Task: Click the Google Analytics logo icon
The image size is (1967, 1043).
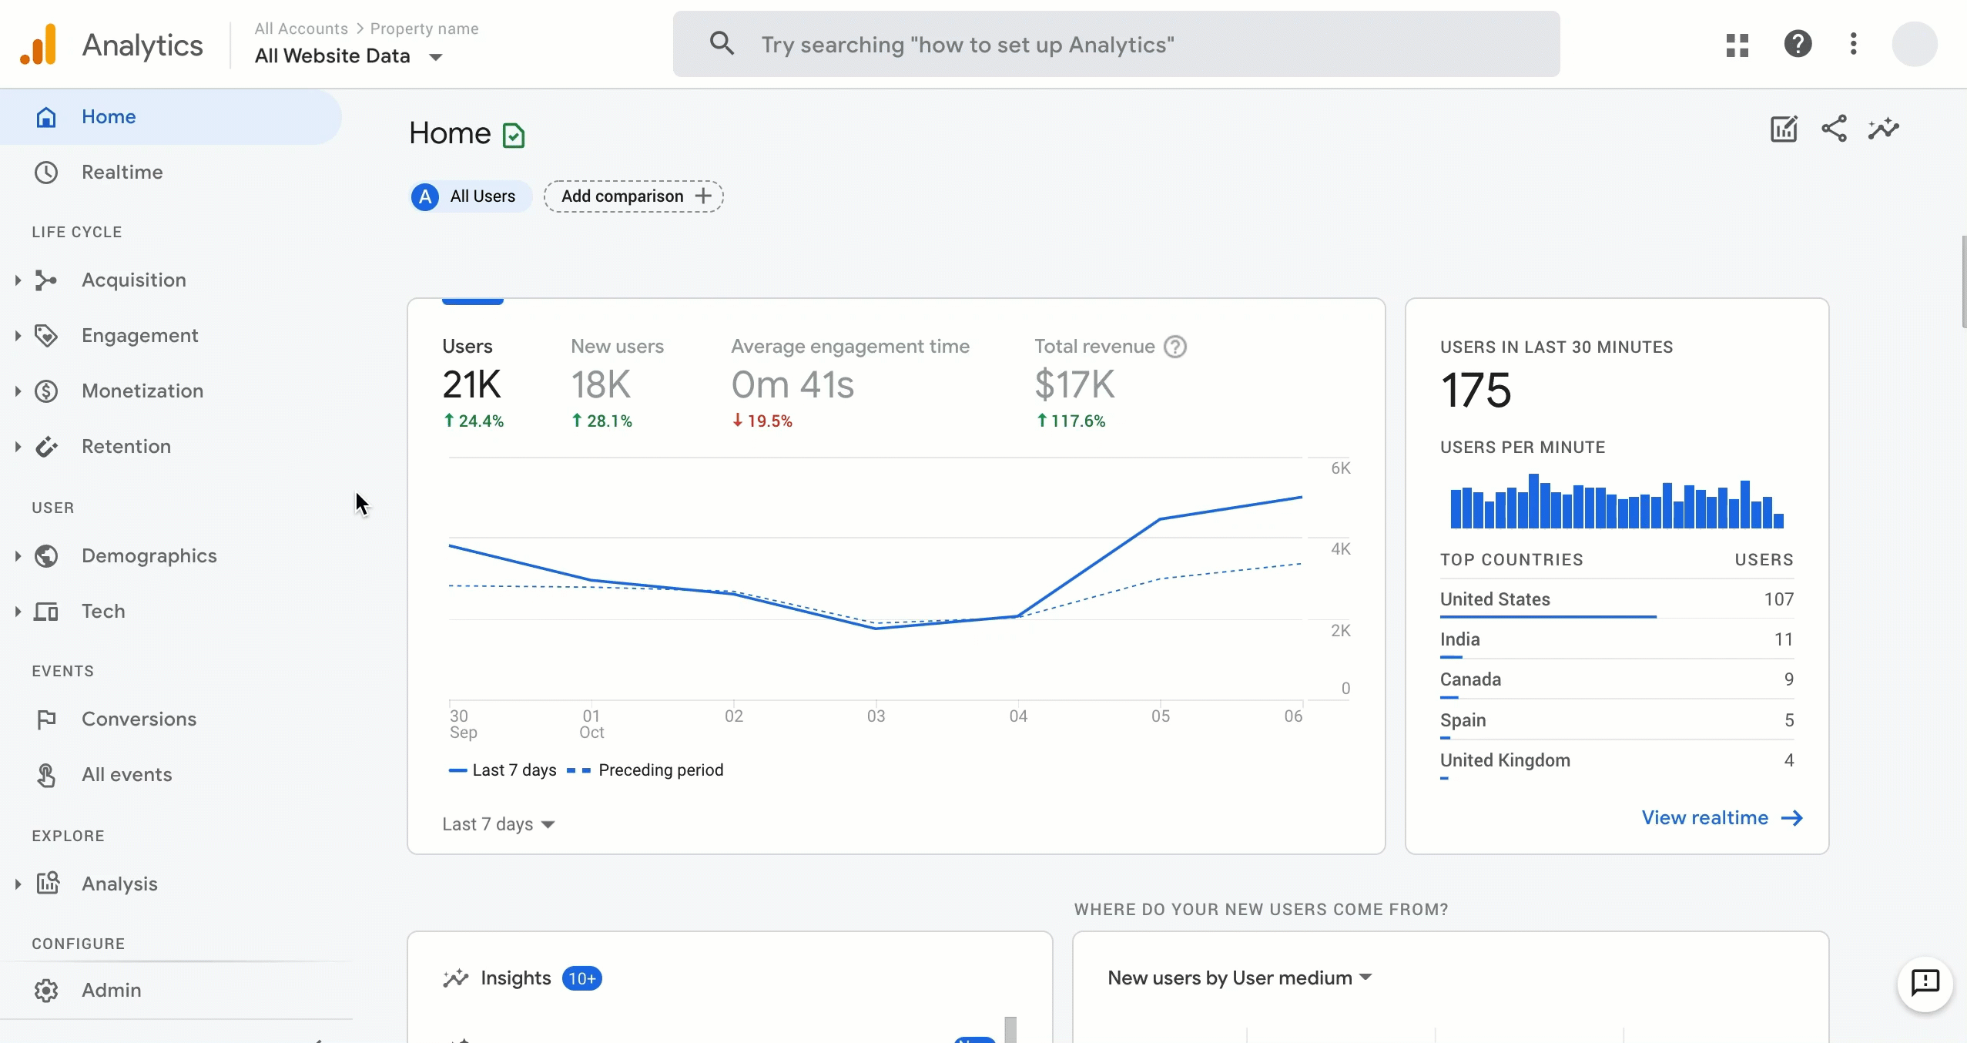Action: coord(39,43)
